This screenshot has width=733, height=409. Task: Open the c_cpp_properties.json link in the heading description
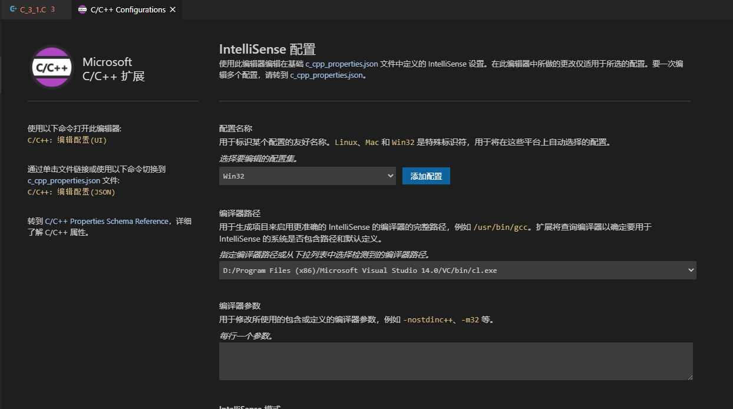coord(342,64)
